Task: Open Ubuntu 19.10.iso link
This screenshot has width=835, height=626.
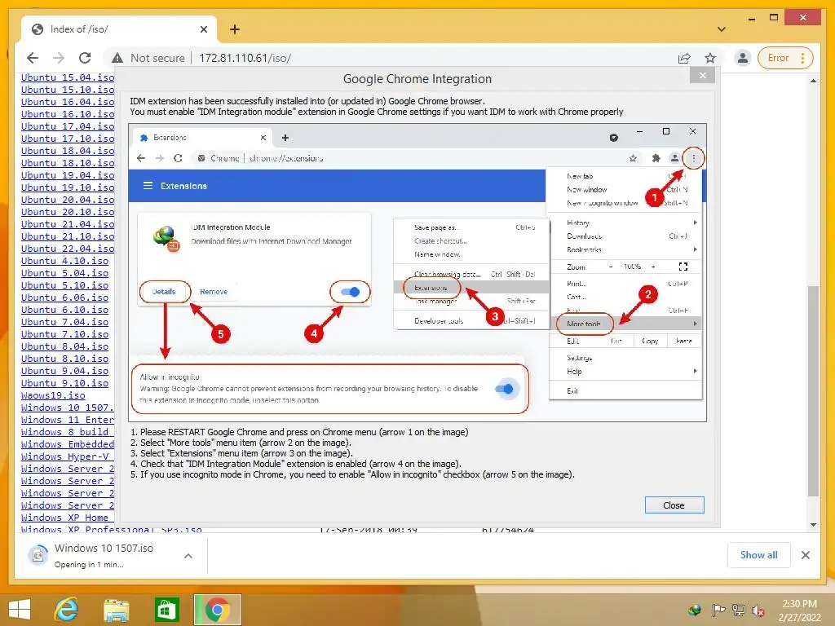Action: pyautogui.click(x=68, y=188)
